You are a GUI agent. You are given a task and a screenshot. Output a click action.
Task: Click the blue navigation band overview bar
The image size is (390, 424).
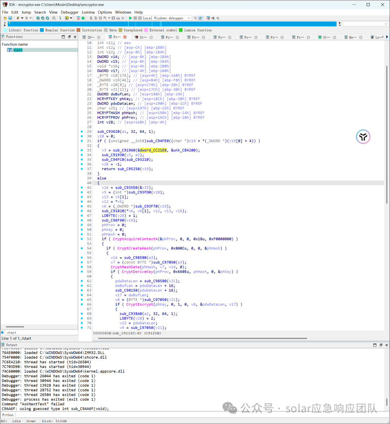click(x=172, y=24)
